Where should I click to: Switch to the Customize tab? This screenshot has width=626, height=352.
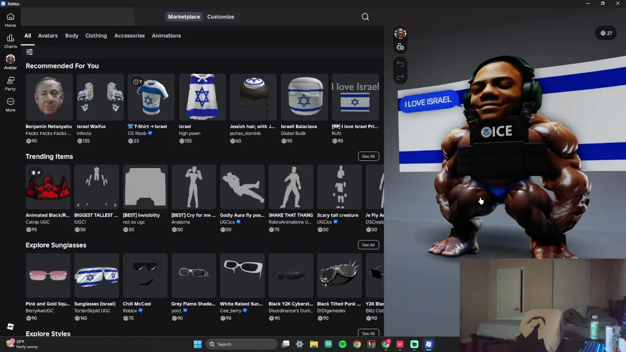pyautogui.click(x=221, y=17)
